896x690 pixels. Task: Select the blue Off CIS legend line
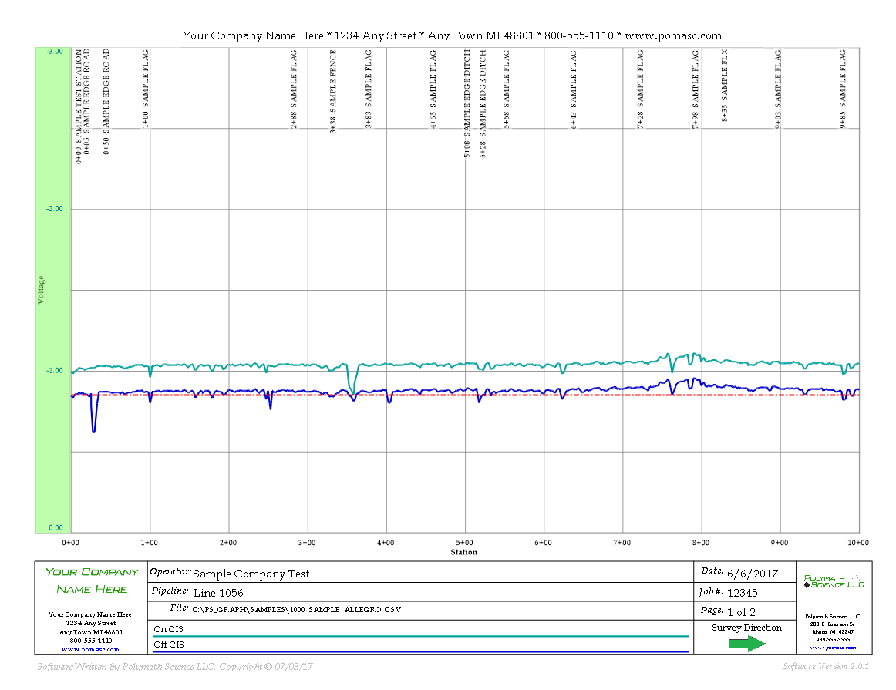tap(420, 651)
